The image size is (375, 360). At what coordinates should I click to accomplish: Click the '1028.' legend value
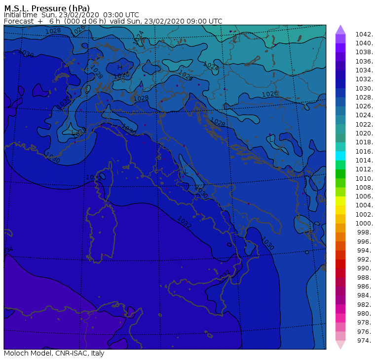364,98
